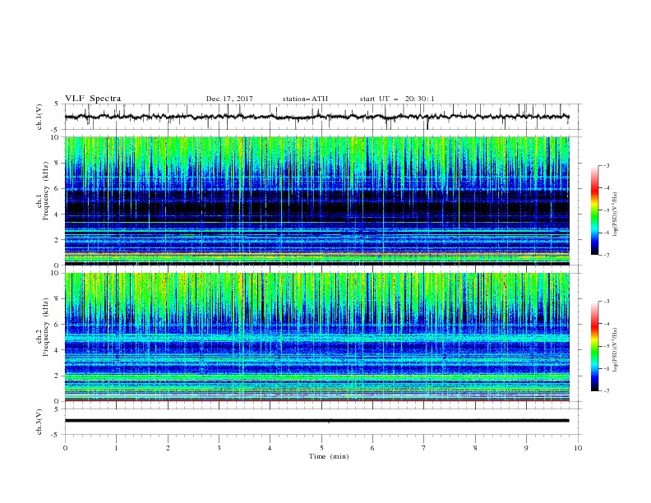651x503 pixels.
Task: Click the "2" kHz tick on ch.1 spectrogram
Action: [x=58, y=240]
